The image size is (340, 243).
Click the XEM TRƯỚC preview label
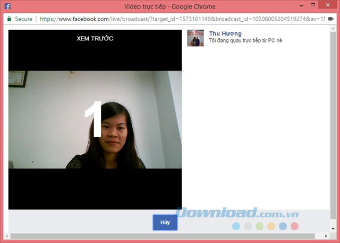click(95, 39)
